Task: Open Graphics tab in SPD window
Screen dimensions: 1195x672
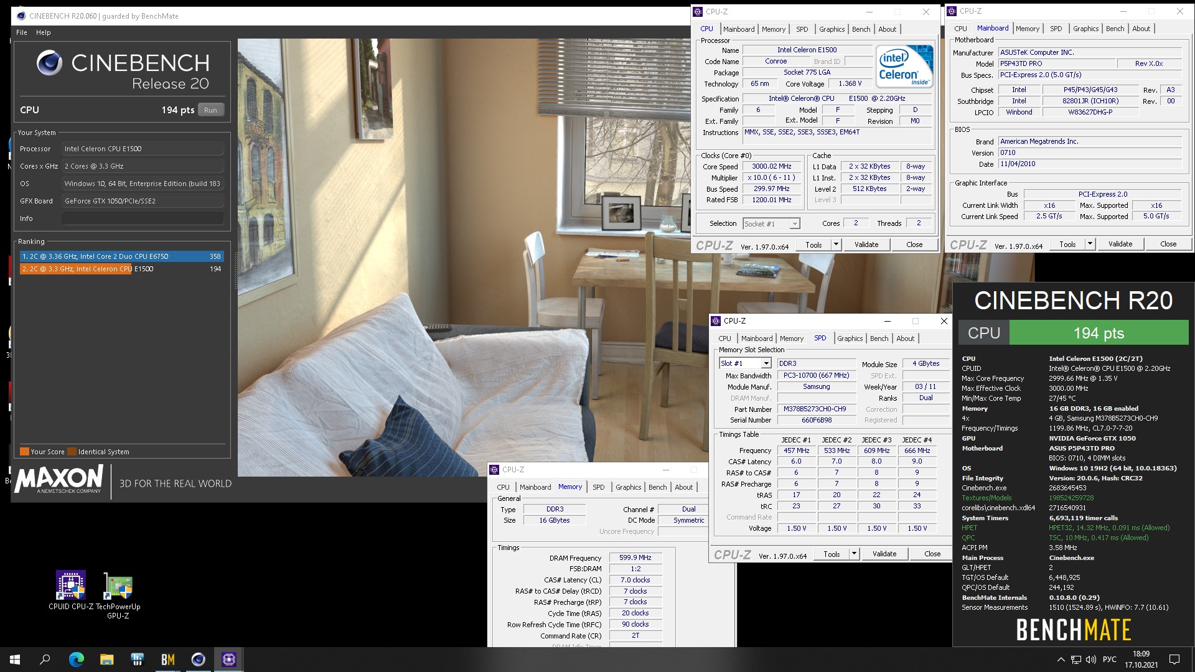Action: (850, 338)
